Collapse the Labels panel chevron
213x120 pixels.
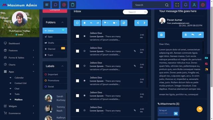(x=62, y=66)
